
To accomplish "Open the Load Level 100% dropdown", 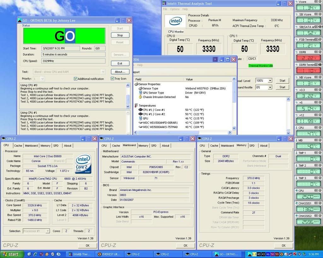I will [270, 81].
